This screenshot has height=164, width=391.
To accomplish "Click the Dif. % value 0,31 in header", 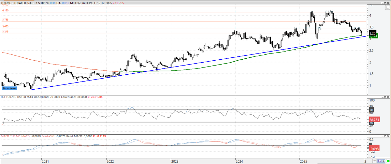I will [x=52, y=3].
